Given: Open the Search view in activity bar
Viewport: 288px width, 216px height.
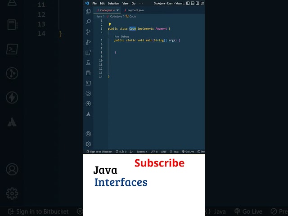Looking at the screenshot, I should [x=88, y=22].
